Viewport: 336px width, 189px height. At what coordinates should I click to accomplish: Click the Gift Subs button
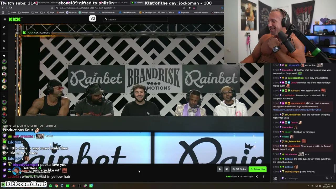click(x=239, y=169)
